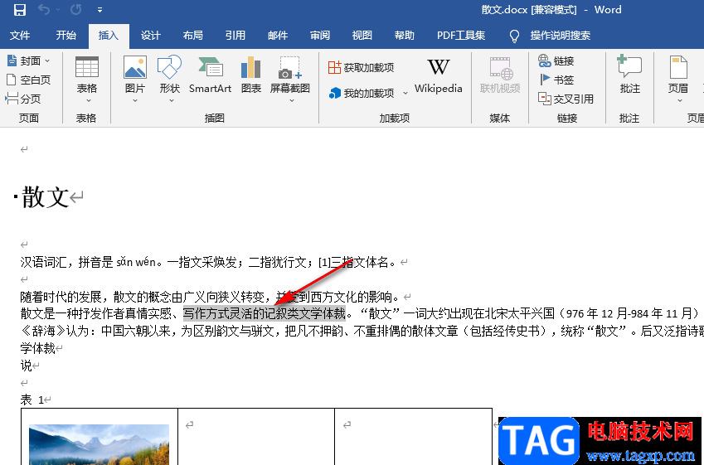Expand the 图片 dropdown arrow

(134, 100)
